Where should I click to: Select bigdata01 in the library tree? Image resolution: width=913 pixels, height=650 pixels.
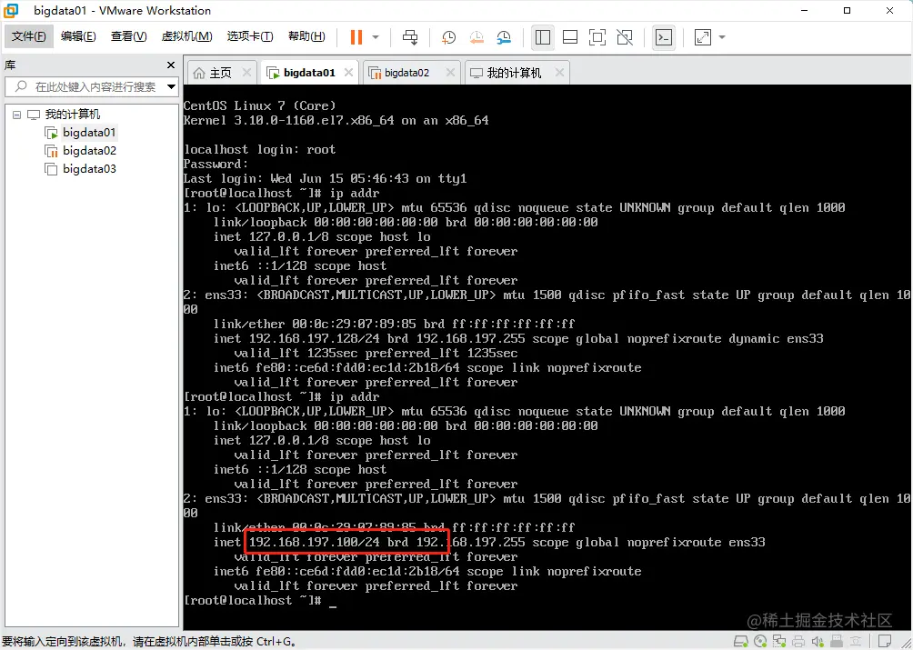(89, 133)
